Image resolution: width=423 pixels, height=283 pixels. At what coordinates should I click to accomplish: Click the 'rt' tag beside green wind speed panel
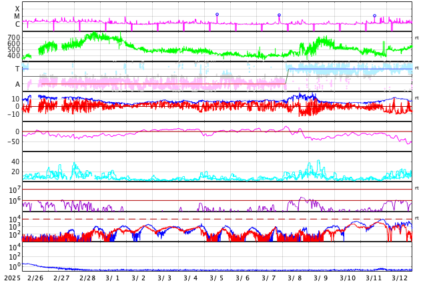pyautogui.click(x=417, y=38)
